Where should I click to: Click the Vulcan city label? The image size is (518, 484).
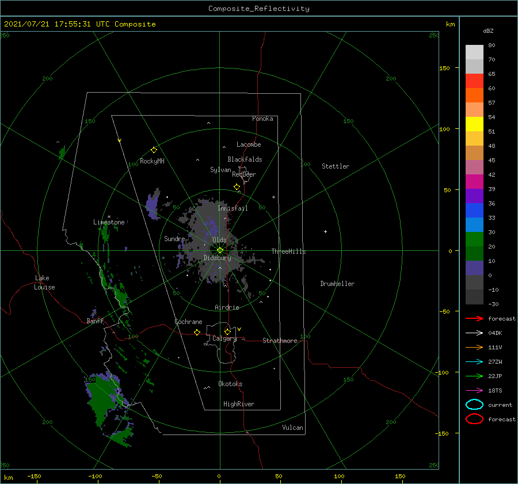(292, 428)
